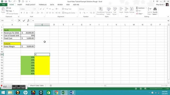Select the Format Painter tool
The width and height of the screenshot is (170, 95).
pos(12,14)
